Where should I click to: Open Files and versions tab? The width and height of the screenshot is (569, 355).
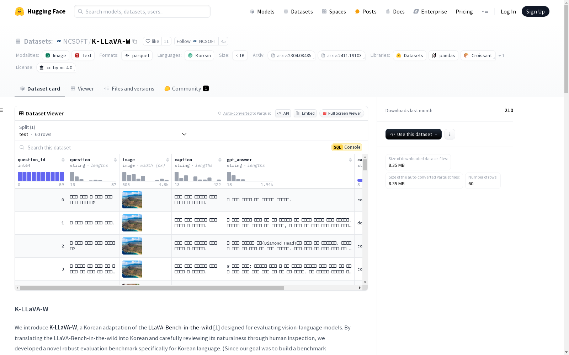coord(129,89)
